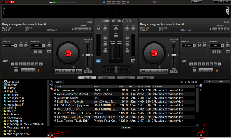Image resolution: width=231 pixels, height=139 pixels.
Task: Open the EFFECTS tab
Action: point(126,78)
